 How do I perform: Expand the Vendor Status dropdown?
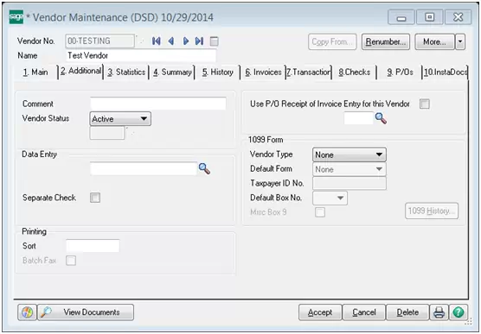tap(120, 119)
